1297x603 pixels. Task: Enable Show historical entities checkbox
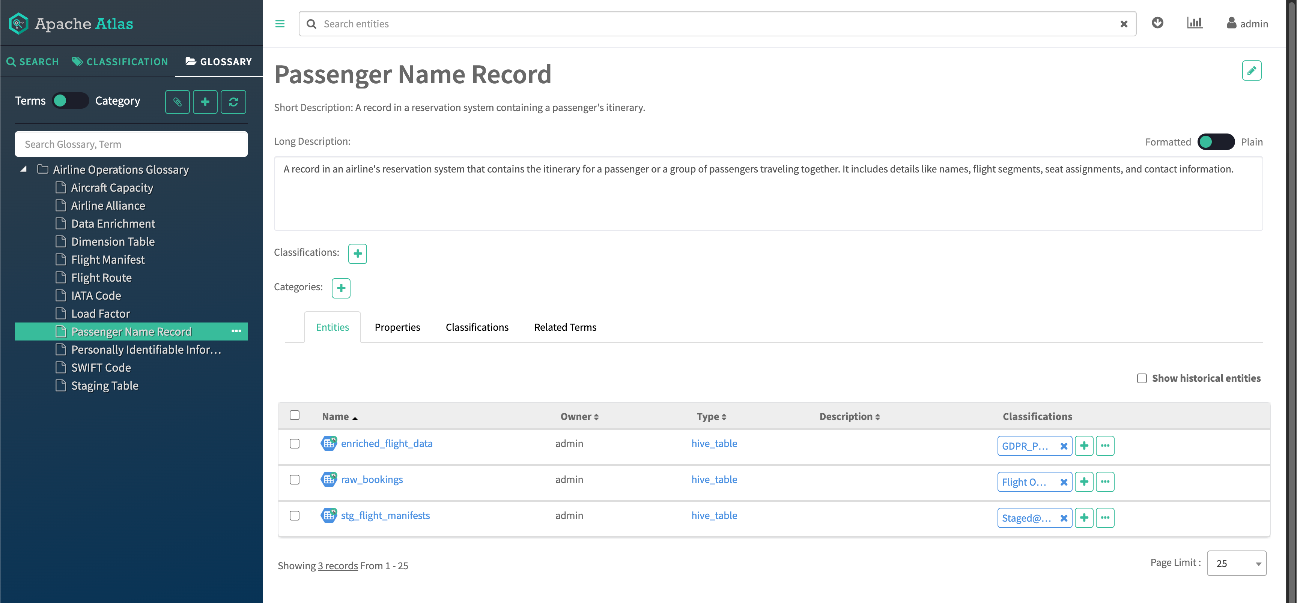point(1141,378)
